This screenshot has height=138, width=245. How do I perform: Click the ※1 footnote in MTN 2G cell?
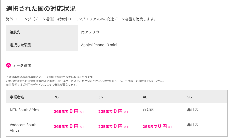(x=82, y=112)
